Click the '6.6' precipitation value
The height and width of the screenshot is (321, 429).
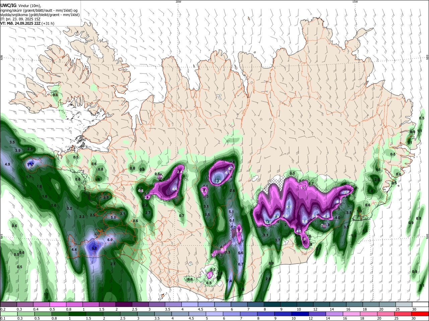(x=240, y=253)
